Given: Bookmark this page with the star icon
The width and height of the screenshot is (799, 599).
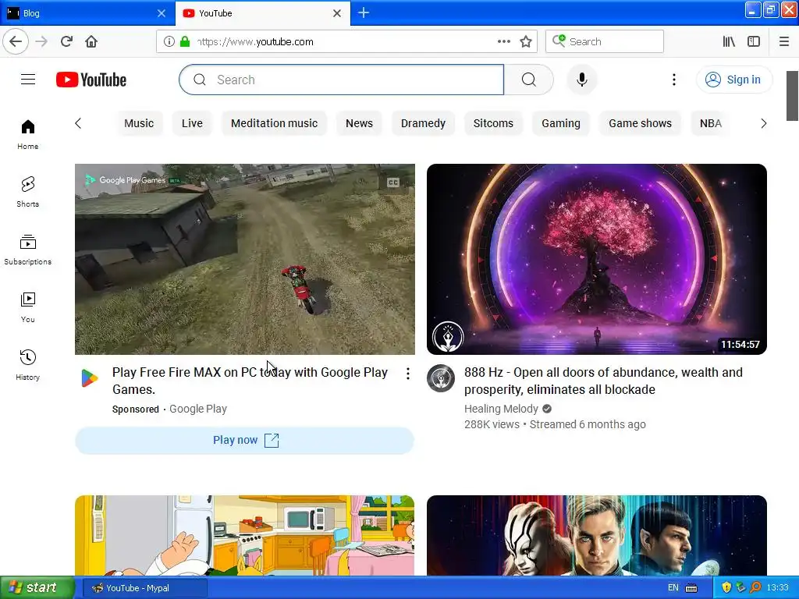Looking at the screenshot, I should tap(526, 41).
